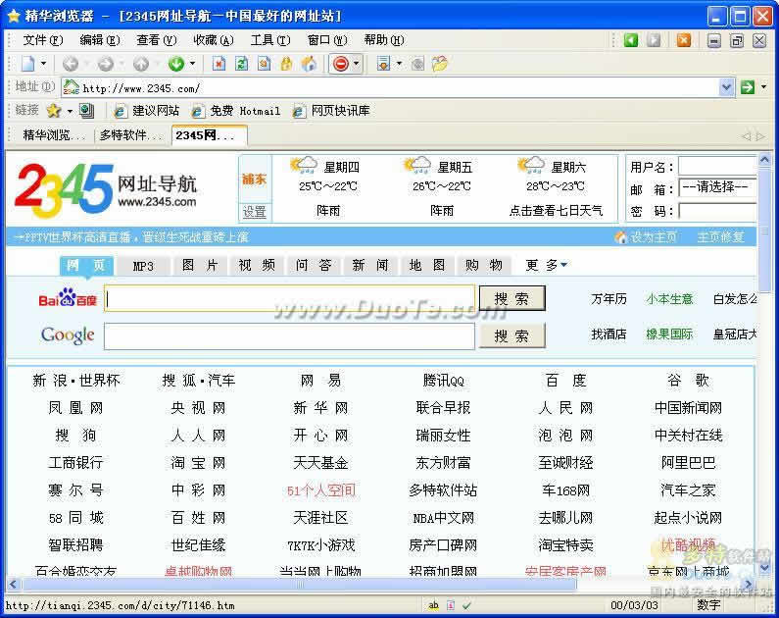Select the 视频 search tab

[x=257, y=266]
